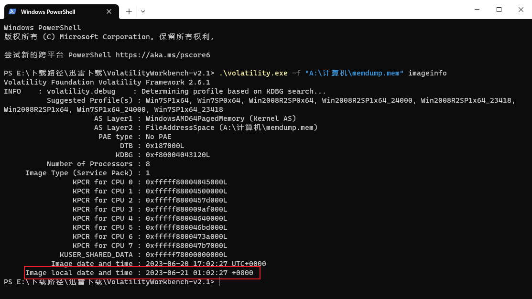Click the imageinfo argument in the command
The image size is (532, 299).
pos(427,73)
